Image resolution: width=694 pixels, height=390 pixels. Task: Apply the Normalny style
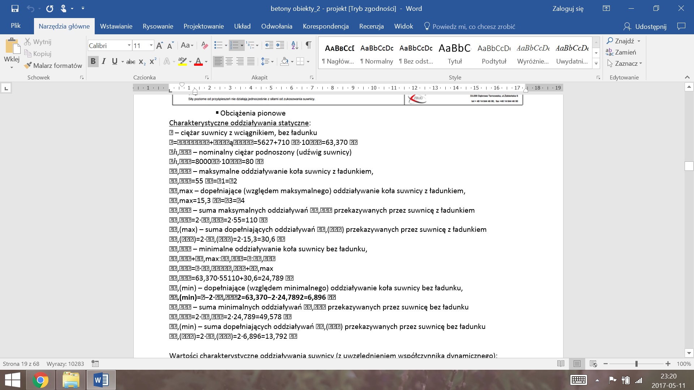377,54
